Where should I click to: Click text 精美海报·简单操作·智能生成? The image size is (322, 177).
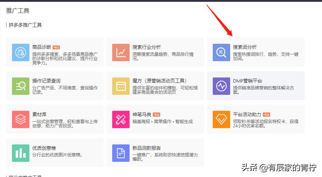[x=163, y=122]
